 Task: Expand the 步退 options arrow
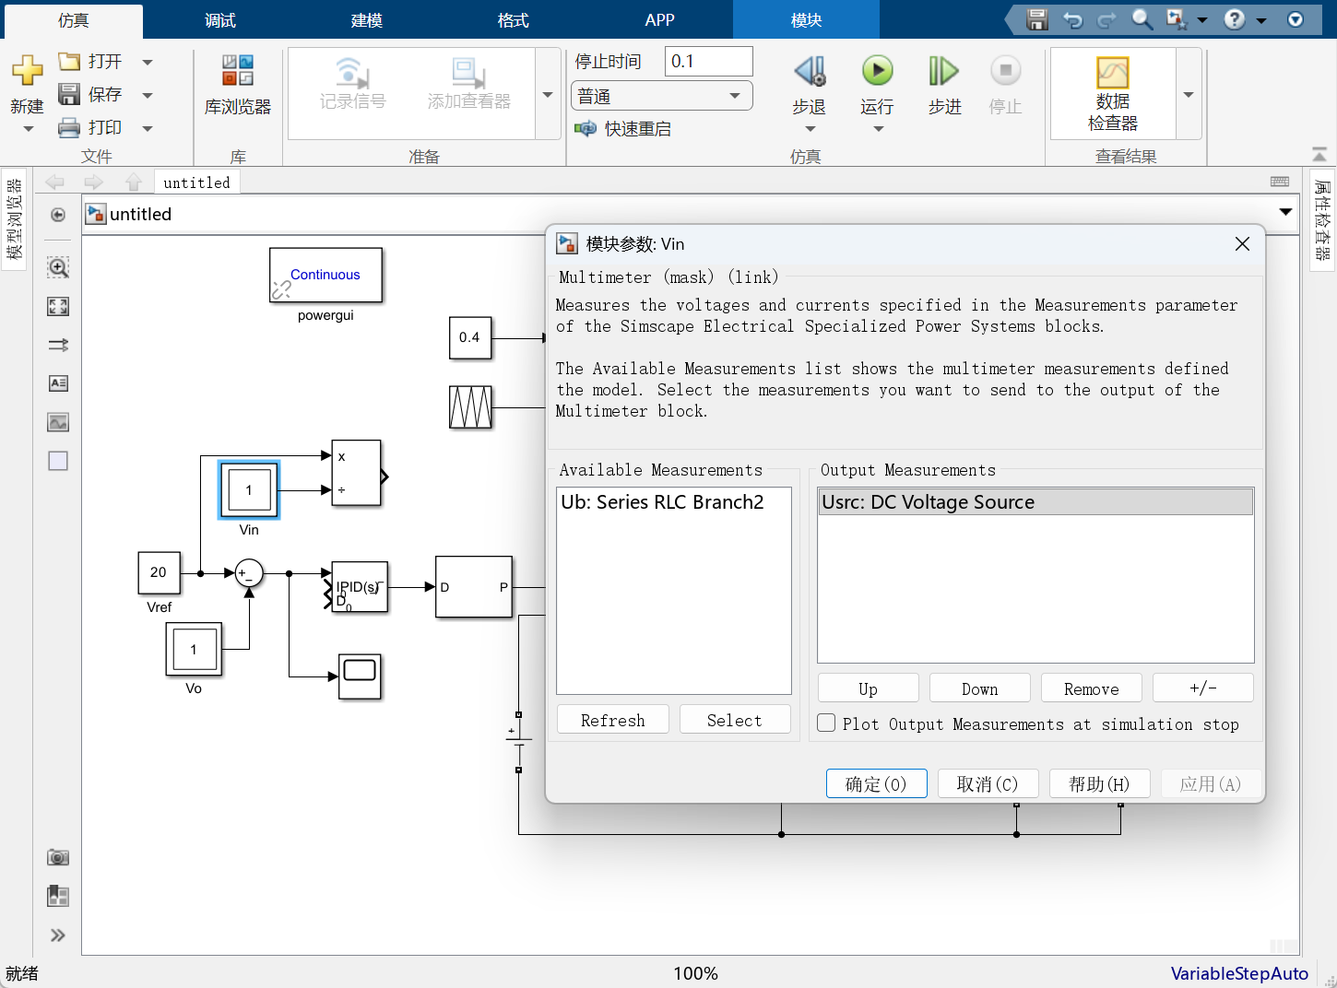tap(810, 129)
